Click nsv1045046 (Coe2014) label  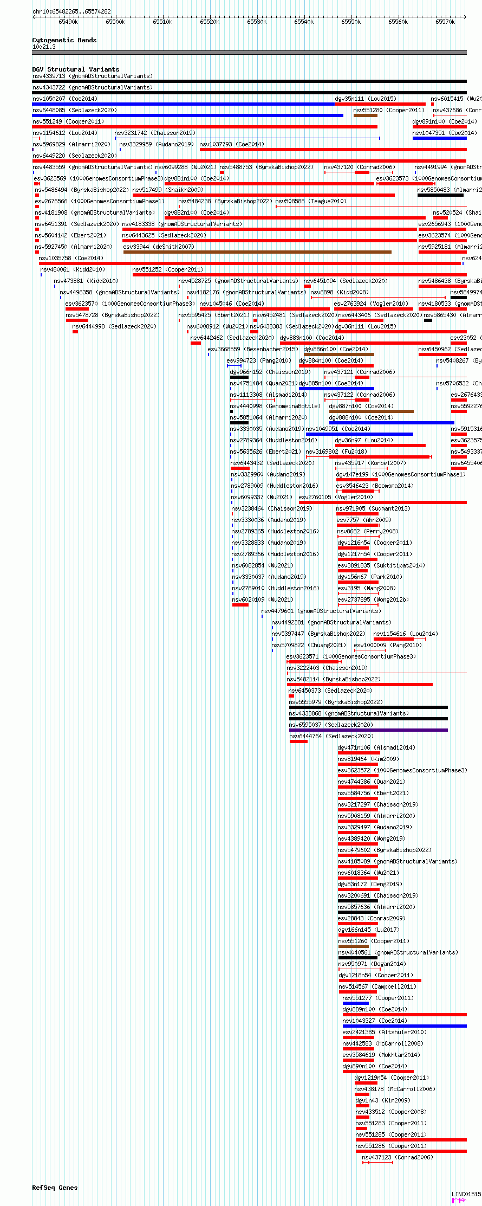pos(232,304)
